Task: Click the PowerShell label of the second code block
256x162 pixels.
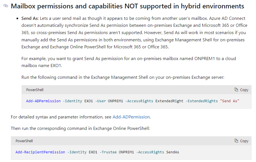Action: click(x=24, y=141)
